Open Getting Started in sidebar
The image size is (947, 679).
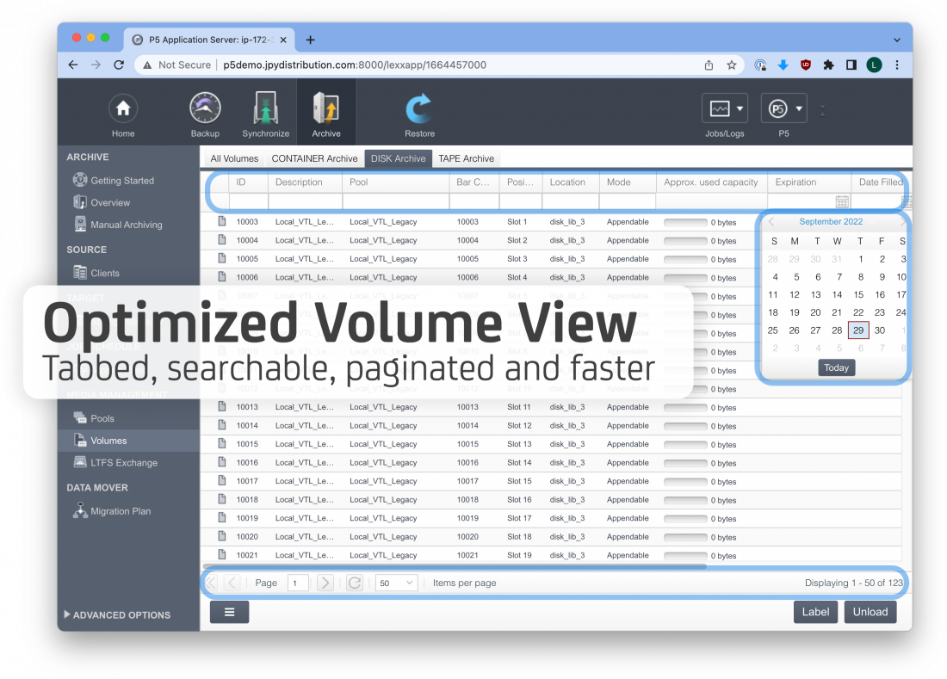pos(114,181)
